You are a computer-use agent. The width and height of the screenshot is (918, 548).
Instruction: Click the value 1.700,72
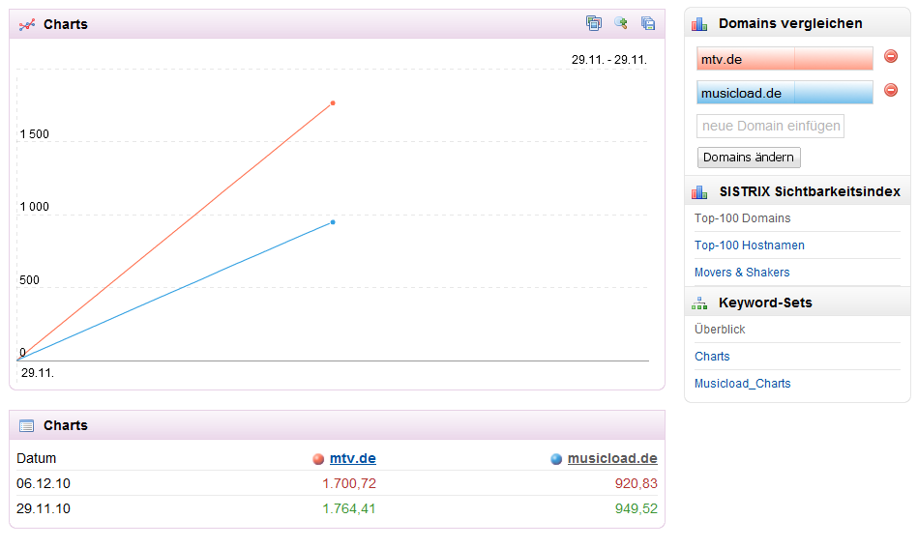(x=349, y=483)
